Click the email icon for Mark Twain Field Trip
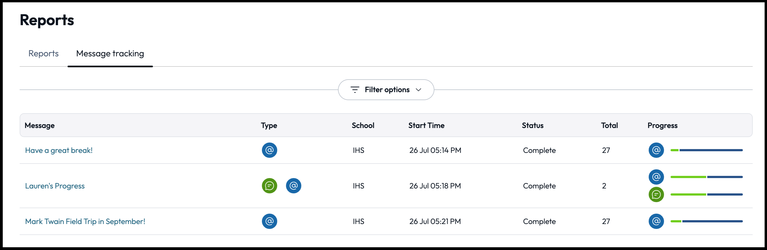The width and height of the screenshot is (767, 250). point(269,221)
